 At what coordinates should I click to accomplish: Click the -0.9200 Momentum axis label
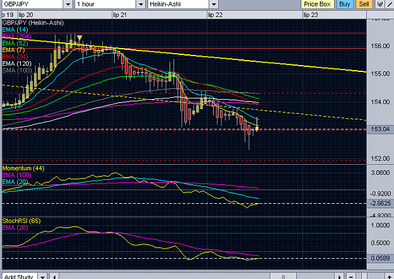380,194
